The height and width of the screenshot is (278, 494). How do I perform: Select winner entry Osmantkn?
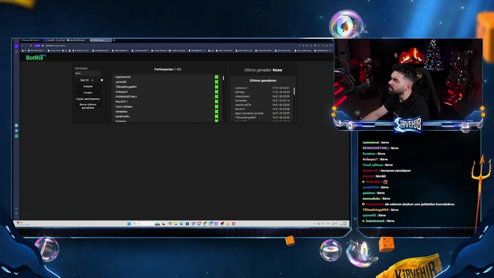tap(241, 101)
